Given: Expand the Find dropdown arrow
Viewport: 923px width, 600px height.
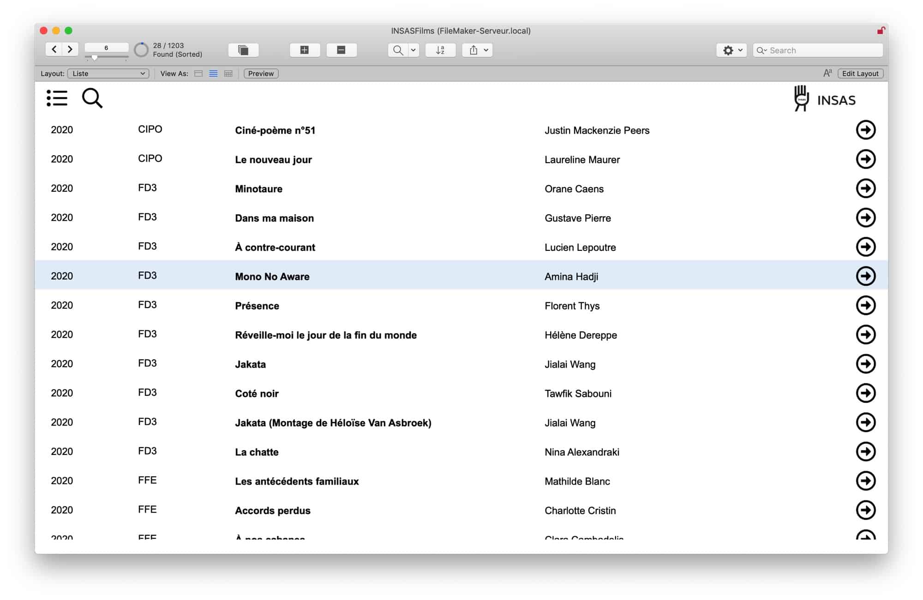Looking at the screenshot, I should point(413,50).
